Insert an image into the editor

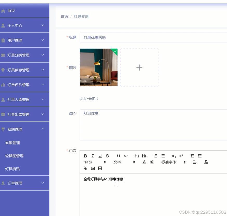[x=93, y=168]
